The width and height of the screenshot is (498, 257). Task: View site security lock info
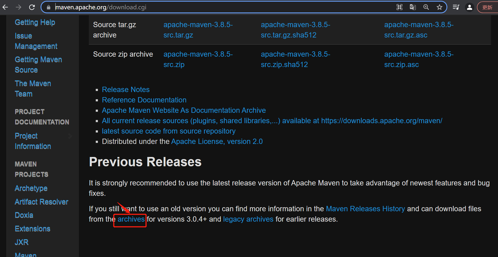point(48,7)
